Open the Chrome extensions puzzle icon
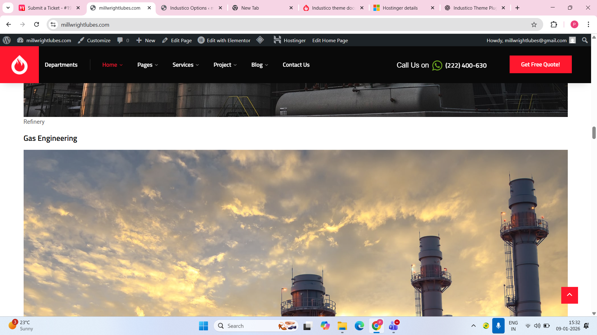 click(x=554, y=25)
